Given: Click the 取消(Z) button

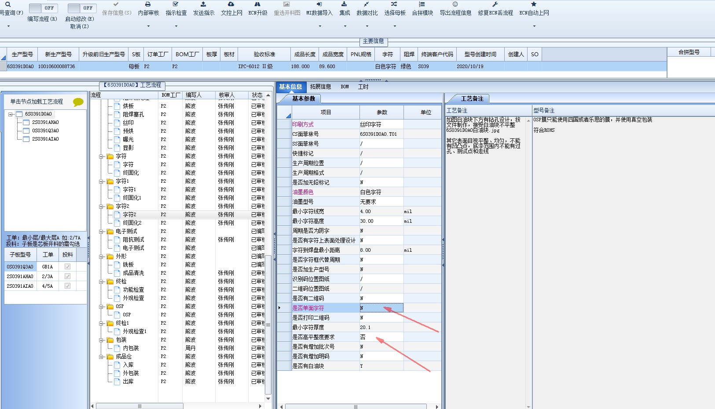Looking at the screenshot, I should 80,26.
